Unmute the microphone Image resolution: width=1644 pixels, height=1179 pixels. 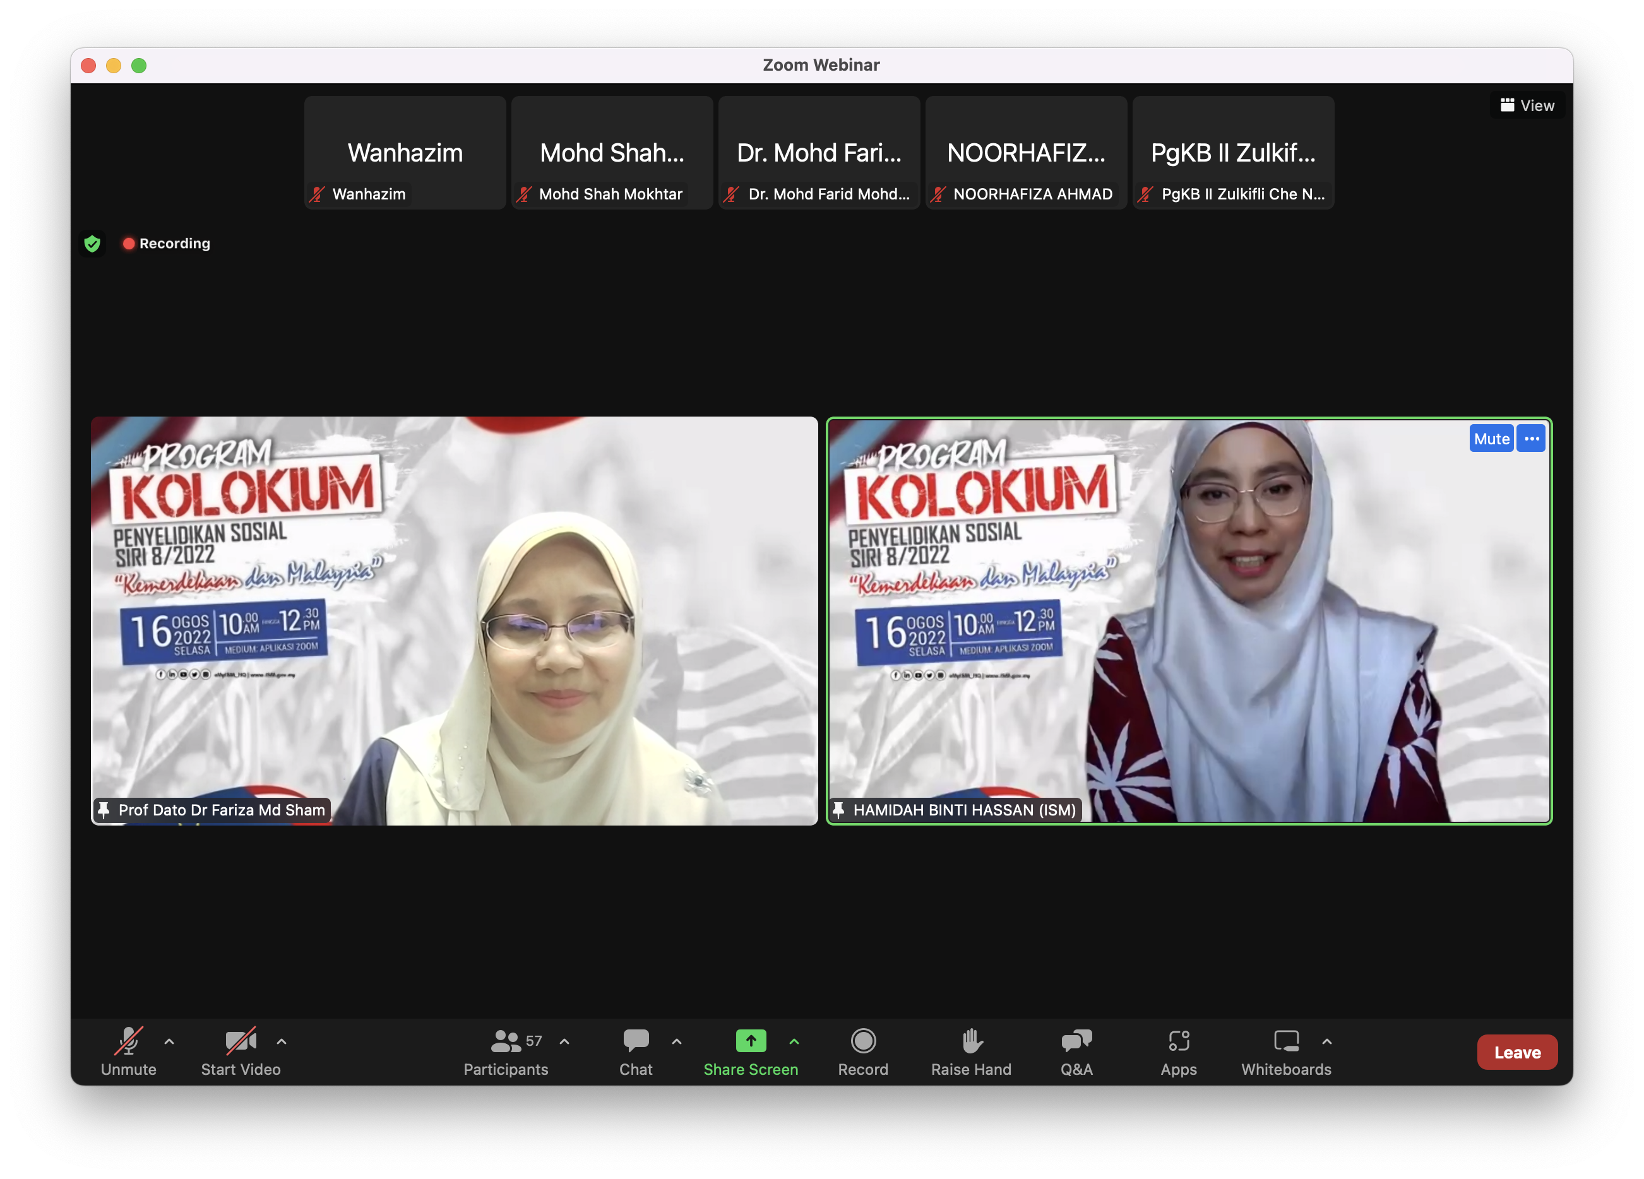(128, 1041)
